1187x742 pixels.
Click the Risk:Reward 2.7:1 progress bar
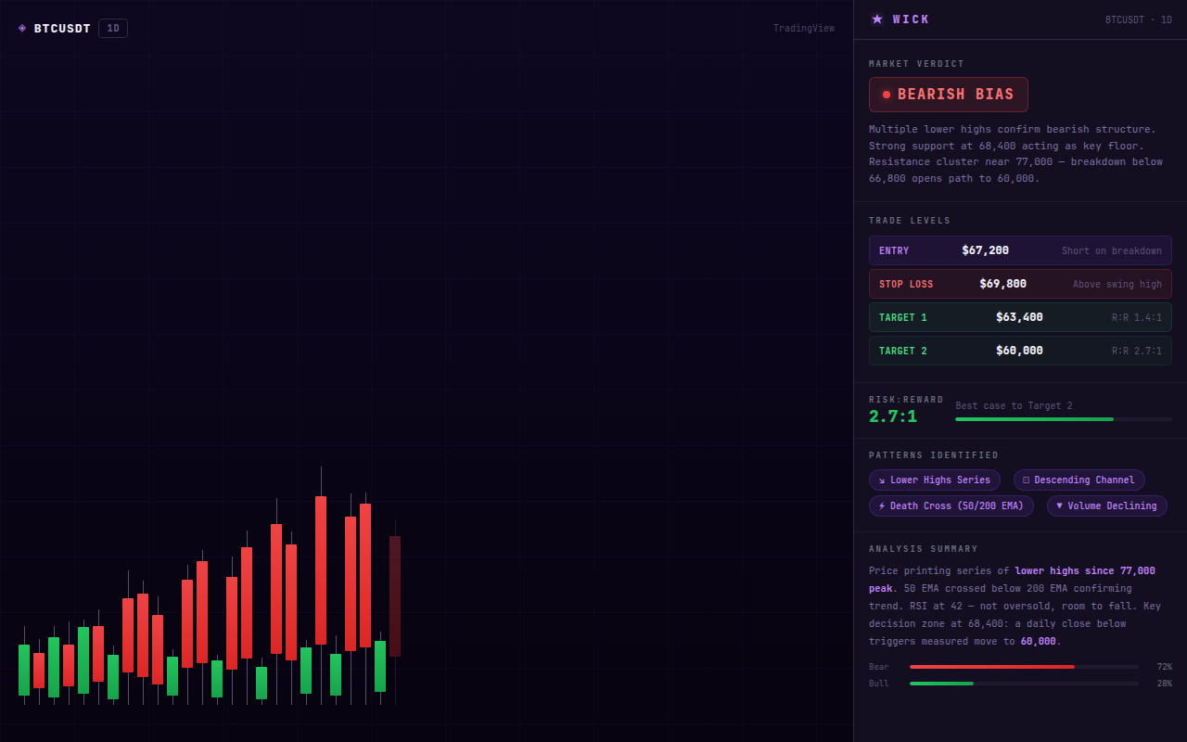tap(1063, 418)
